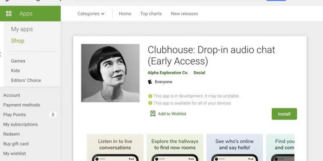Viewport: 323px width, 161px height.
Task: Open 'Listen in to live conversations' screenshot
Action: coord(115,147)
